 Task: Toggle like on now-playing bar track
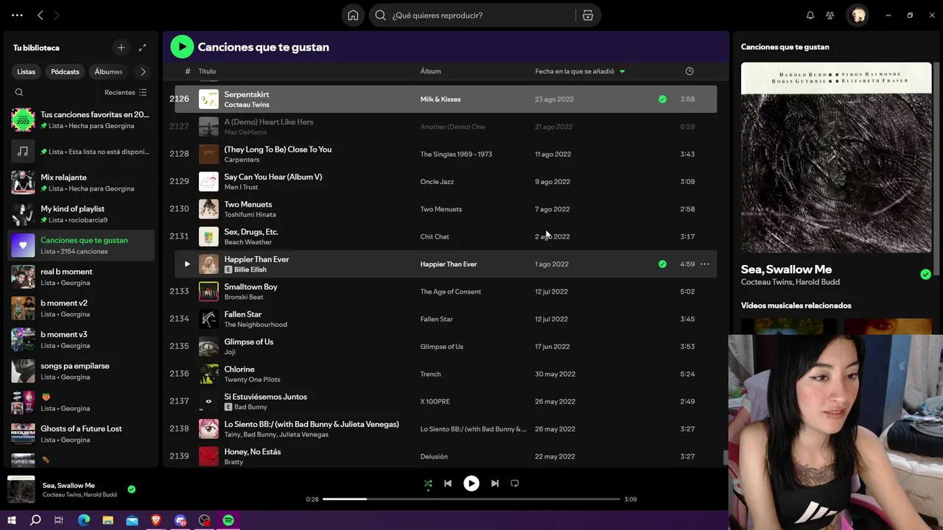131,490
